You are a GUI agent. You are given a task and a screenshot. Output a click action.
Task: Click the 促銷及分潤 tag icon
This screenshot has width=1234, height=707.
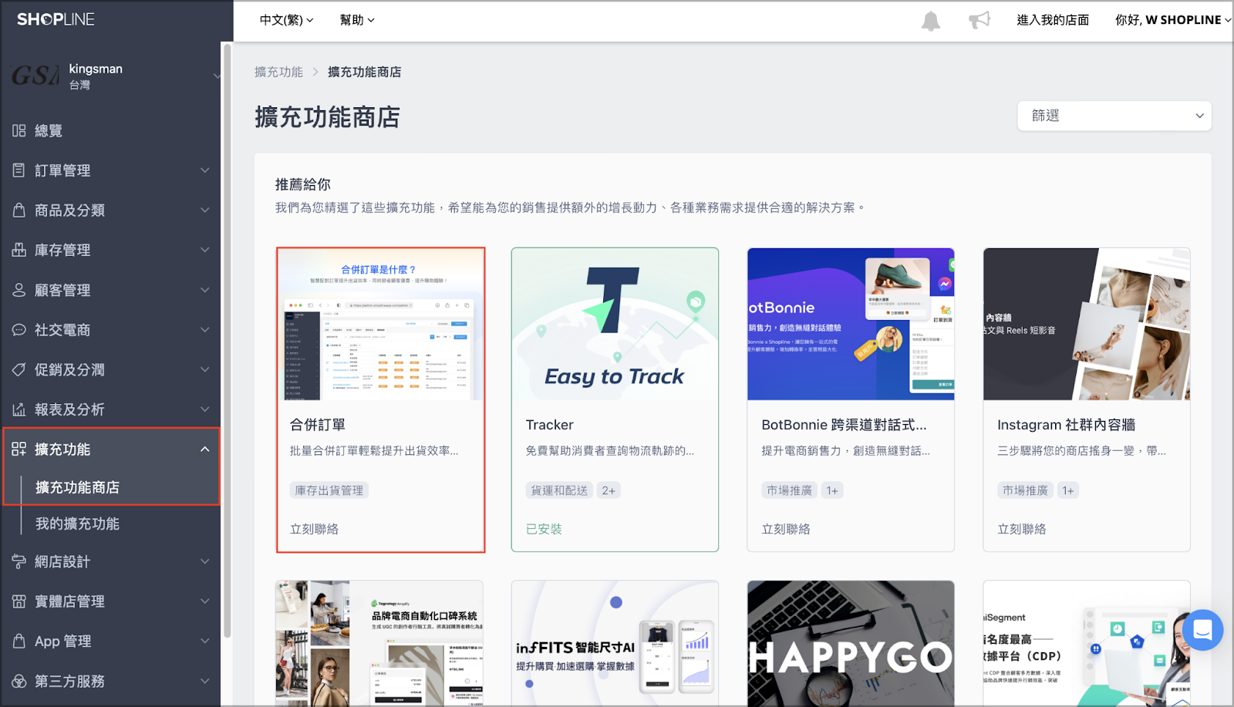point(19,369)
